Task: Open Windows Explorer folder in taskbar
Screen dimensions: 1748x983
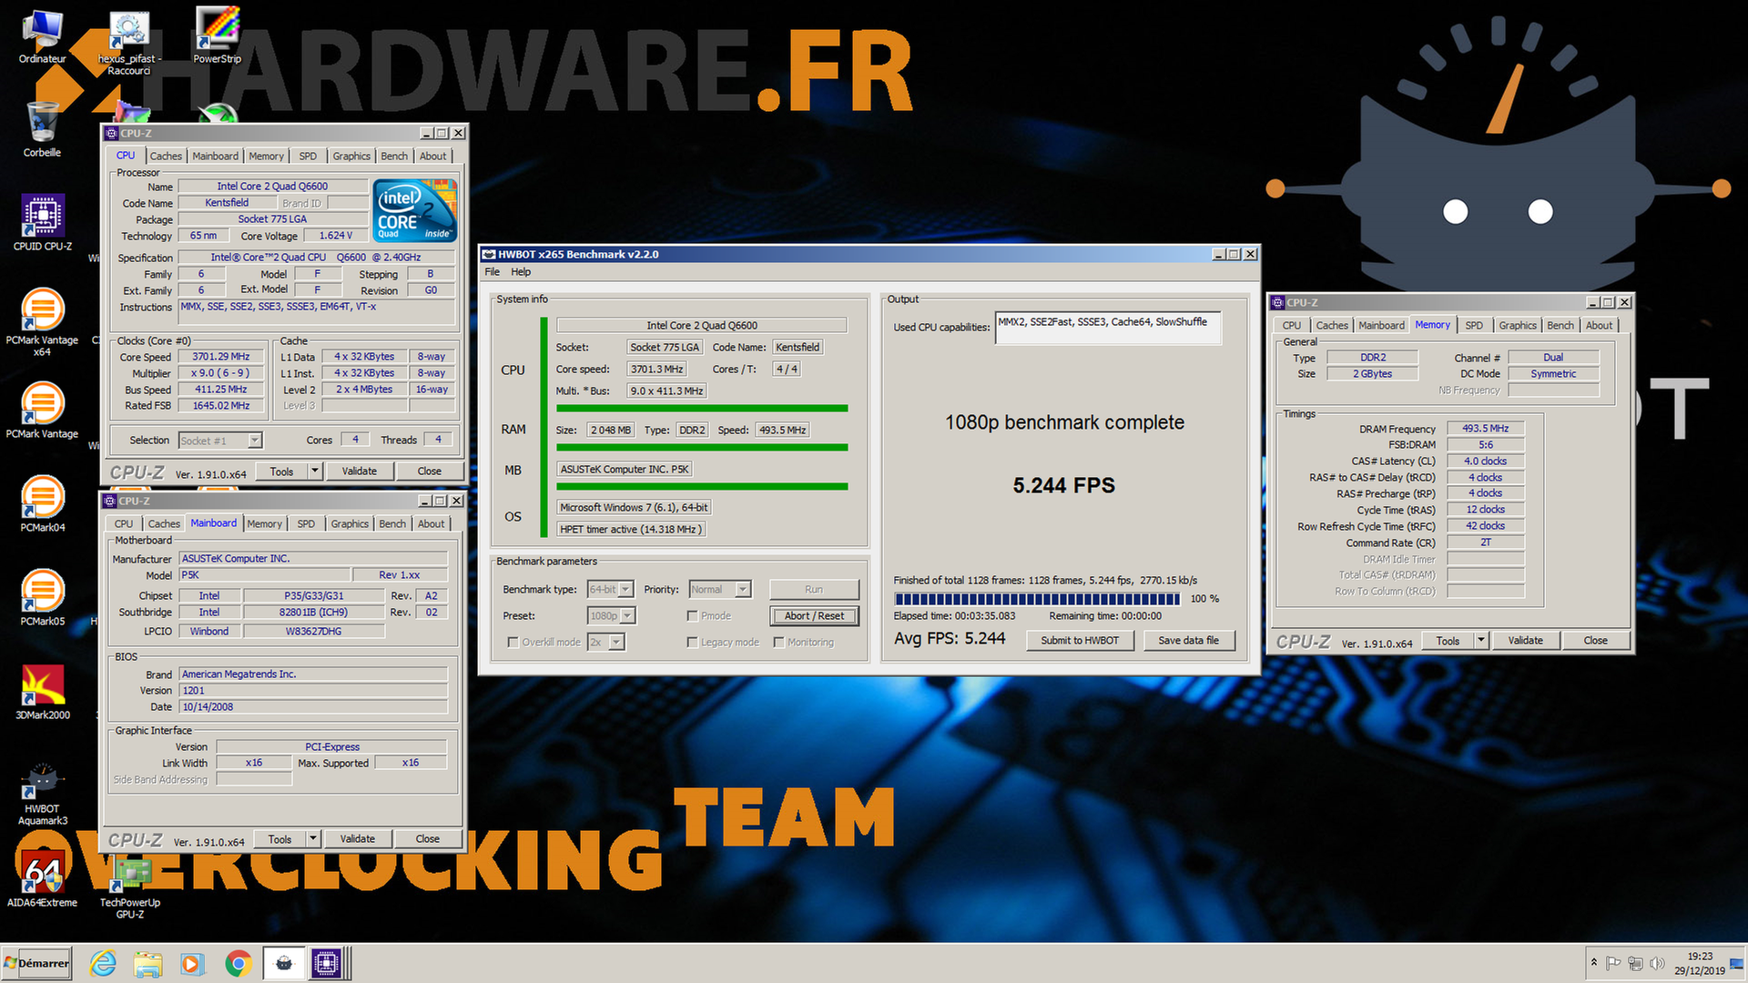Action: 147,963
